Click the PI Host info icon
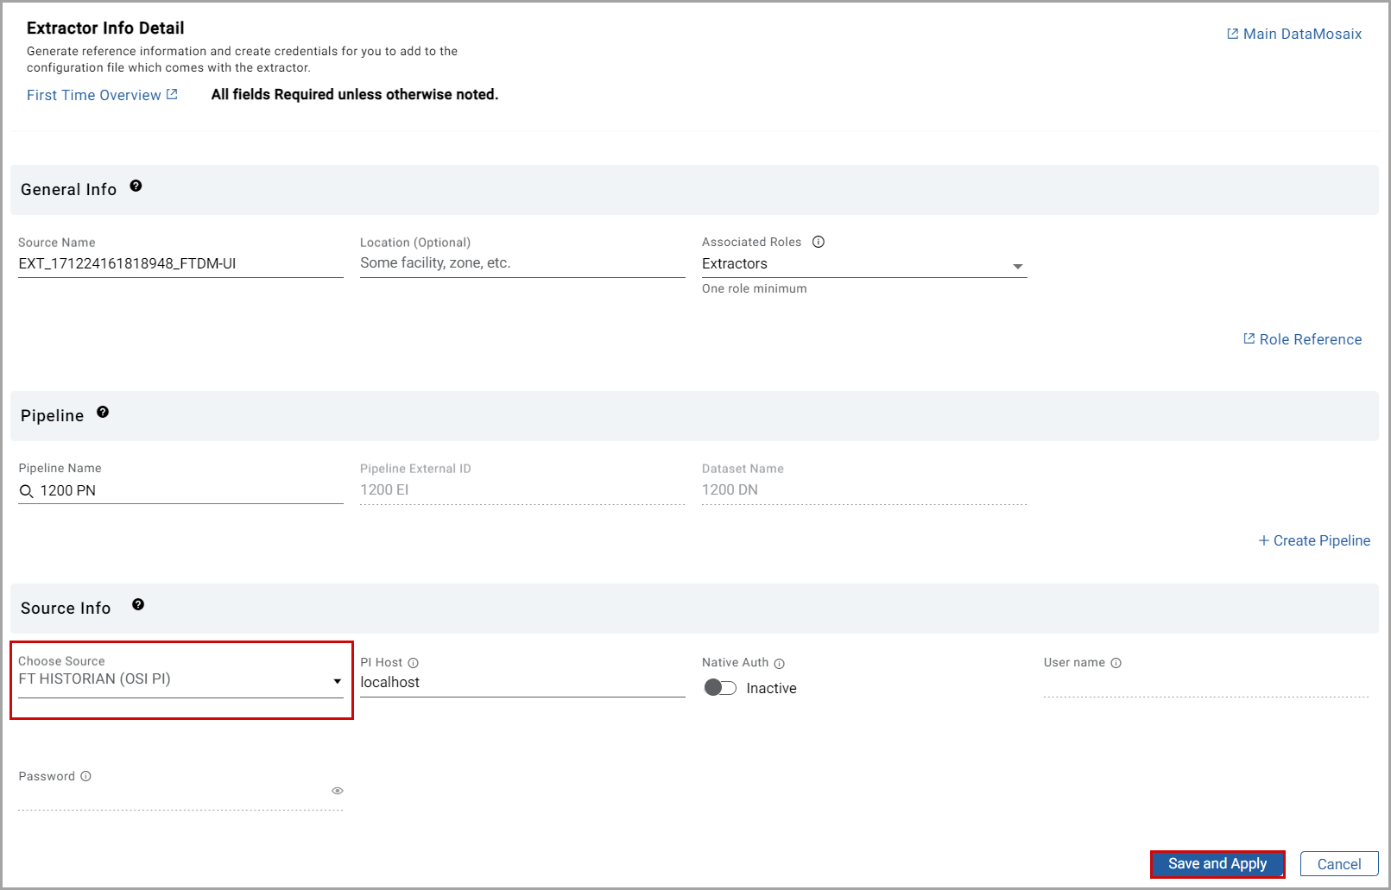 (x=414, y=663)
